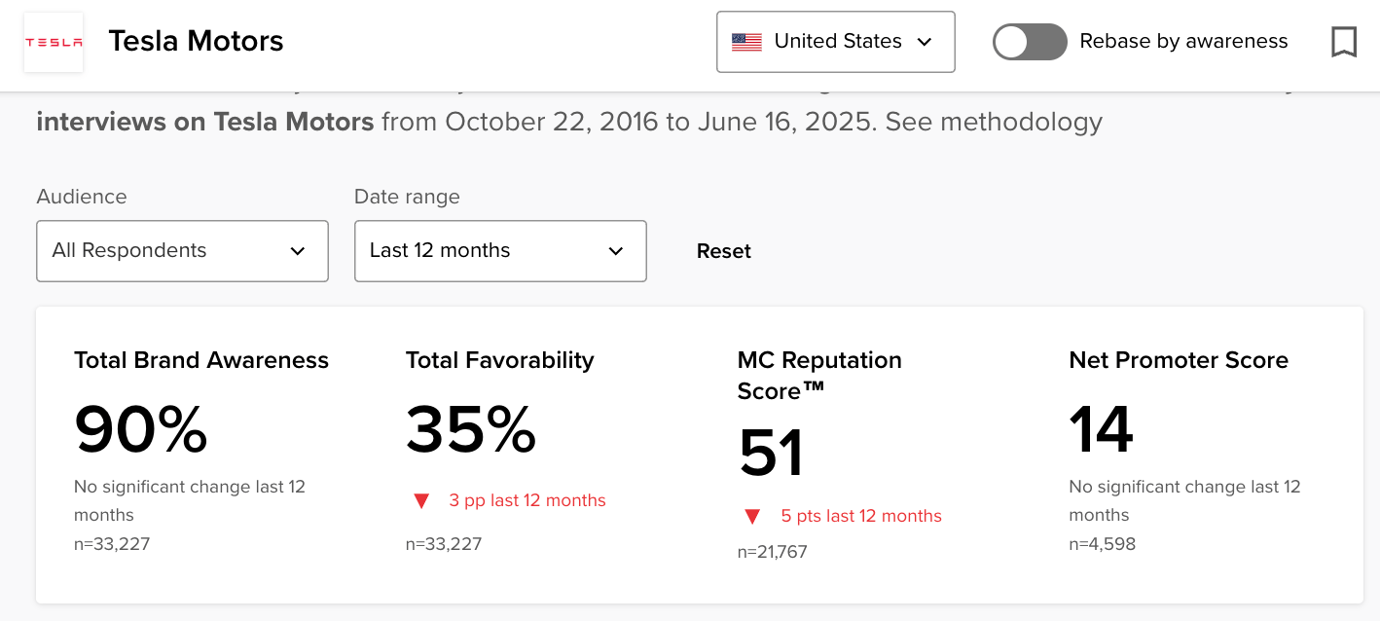The image size is (1380, 621).
Task: Open the Date range Last 12 months dropdown
Action: (500, 251)
